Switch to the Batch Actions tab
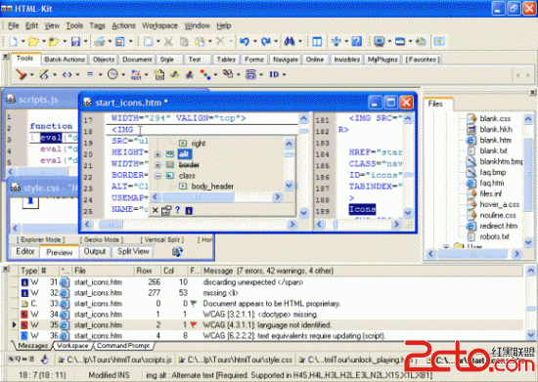 (x=65, y=60)
